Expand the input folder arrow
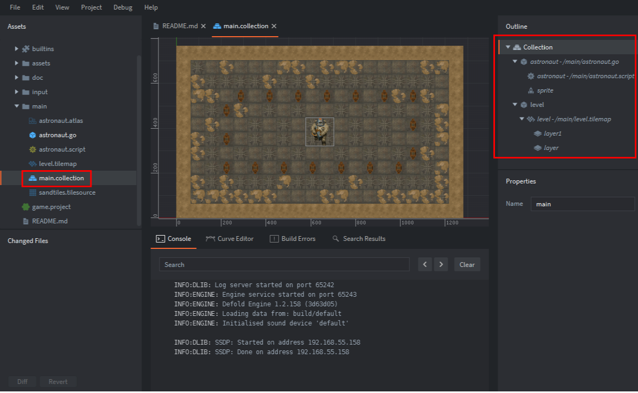Viewport: 638px width, 393px height. [x=17, y=92]
